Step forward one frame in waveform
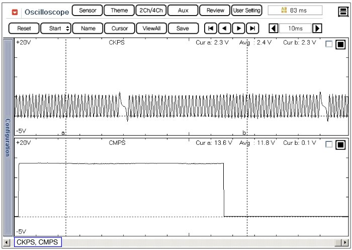This screenshot has height=250, width=352. click(x=239, y=28)
